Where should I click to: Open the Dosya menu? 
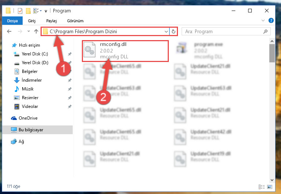point(12,21)
